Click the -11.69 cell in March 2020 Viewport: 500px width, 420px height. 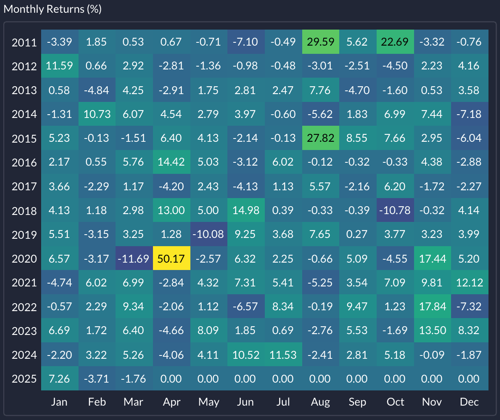tap(134, 258)
